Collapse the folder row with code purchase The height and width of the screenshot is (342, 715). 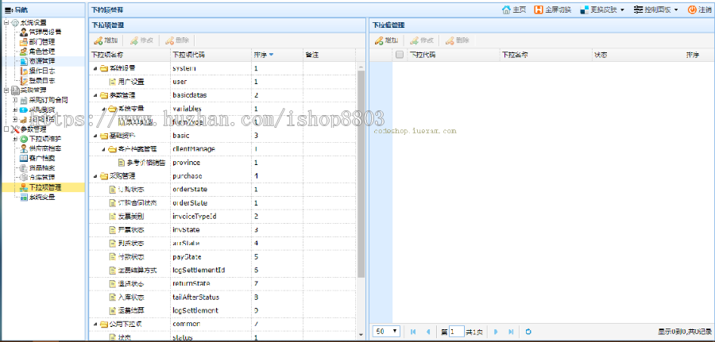tap(95, 176)
